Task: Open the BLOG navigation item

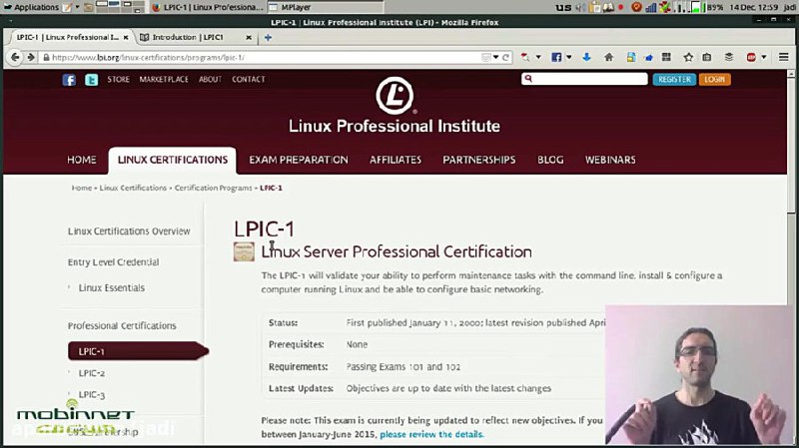Action: (550, 160)
